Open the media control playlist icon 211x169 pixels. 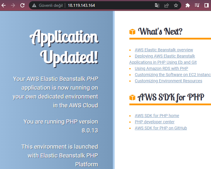(197, 5)
